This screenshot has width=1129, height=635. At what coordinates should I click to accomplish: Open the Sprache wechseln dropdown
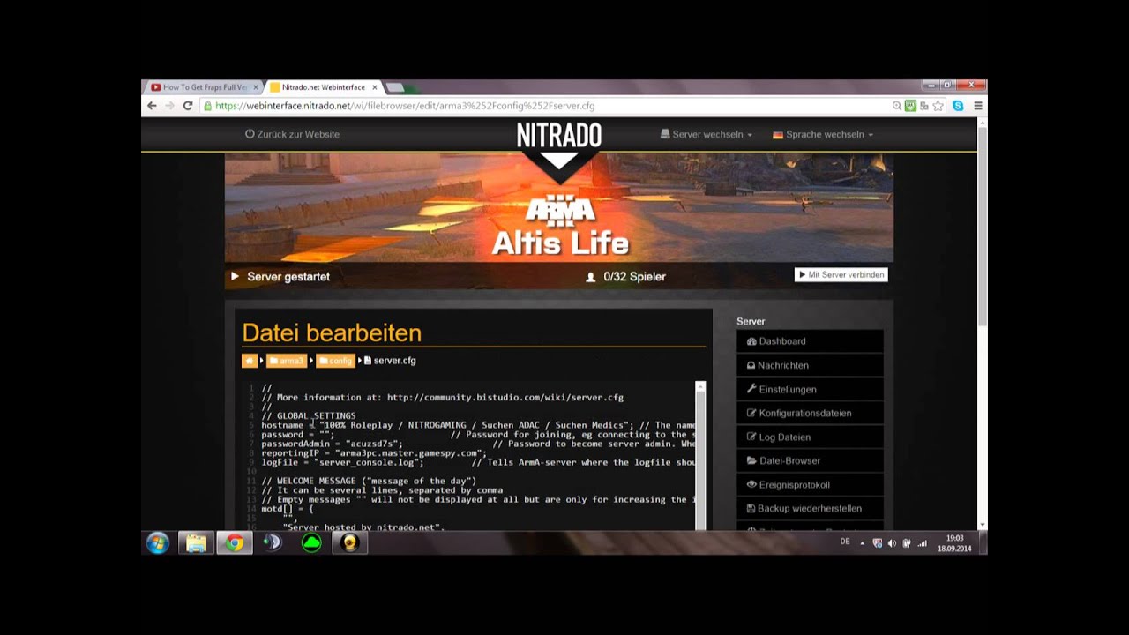823,135
